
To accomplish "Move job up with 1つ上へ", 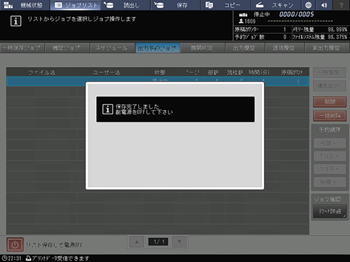I will tap(330, 156).
